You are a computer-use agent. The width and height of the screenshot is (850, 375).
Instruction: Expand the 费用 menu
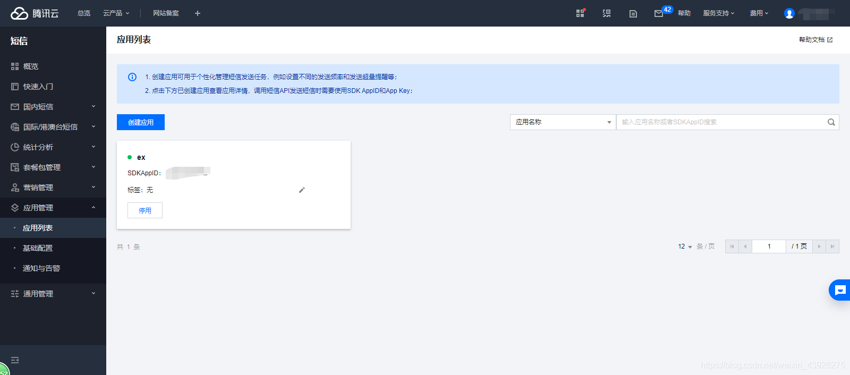(759, 13)
